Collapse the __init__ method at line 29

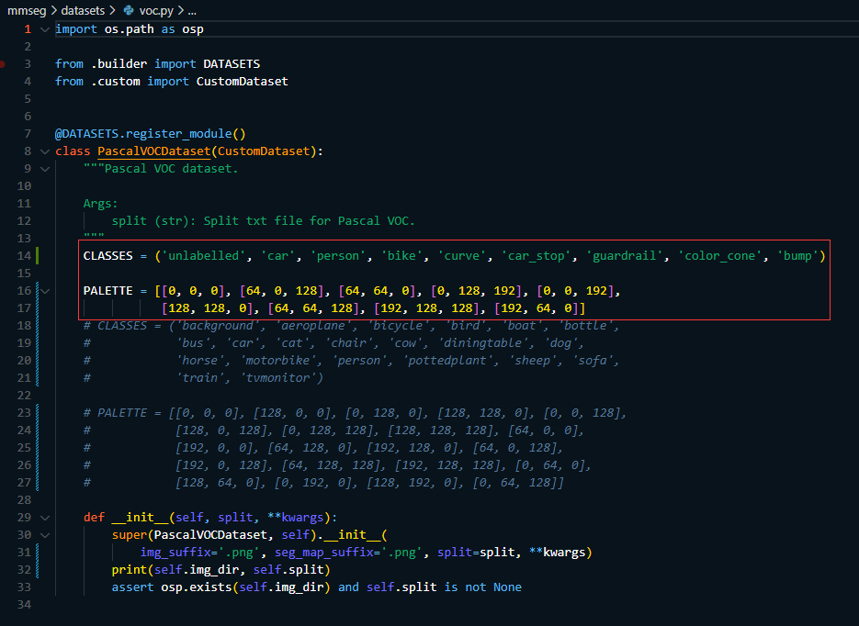[x=42, y=517]
